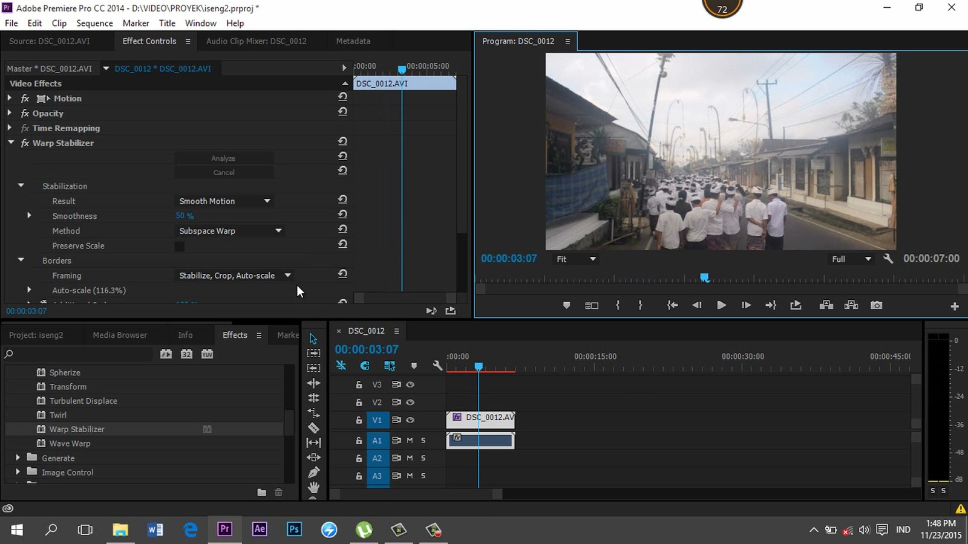Open Program monitor settings wrench
The height and width of the screenshot is (544, 968).
tap(888, 259)
